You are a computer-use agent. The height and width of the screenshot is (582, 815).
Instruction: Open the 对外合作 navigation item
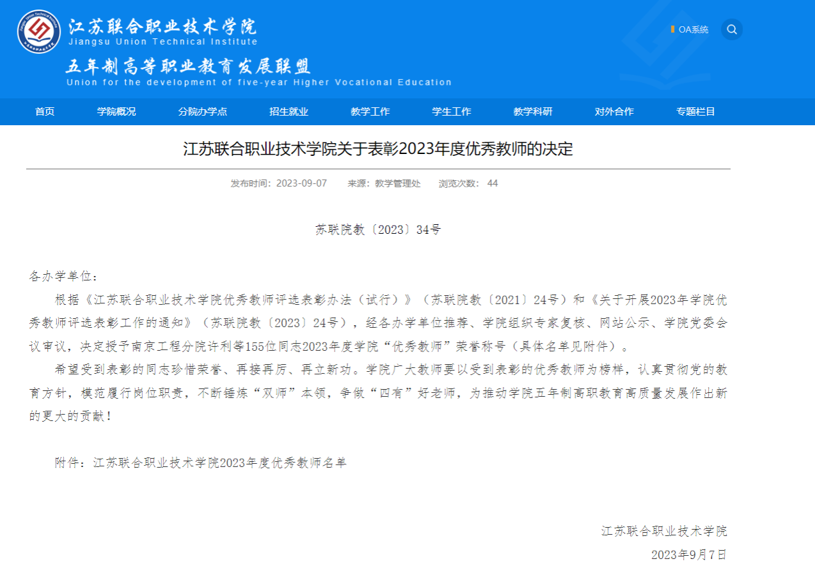[x=614, y=112]
